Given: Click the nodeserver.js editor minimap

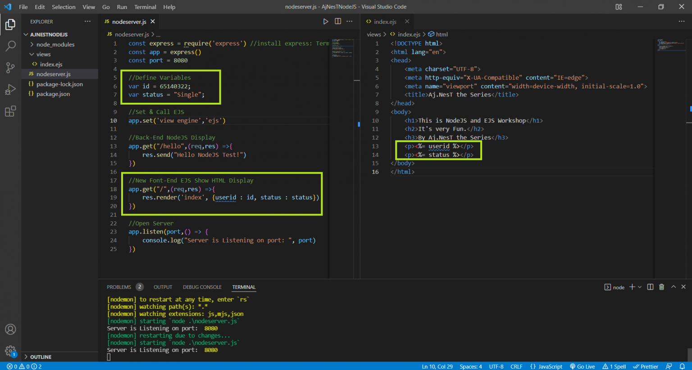Looking at the screenshot, I should point(342,48).
